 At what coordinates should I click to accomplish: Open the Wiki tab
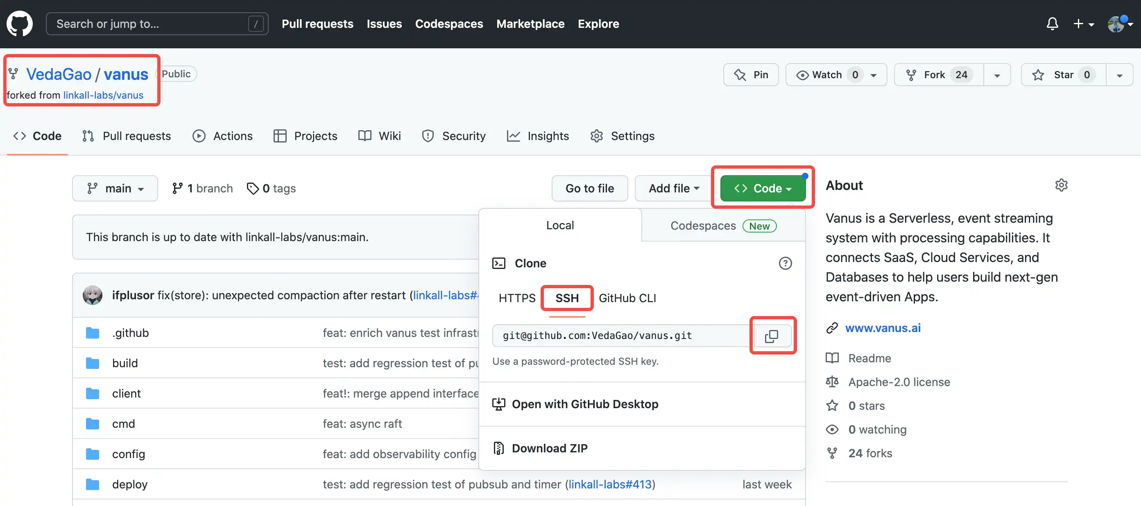pyautogui.click(x=380, y=136)
